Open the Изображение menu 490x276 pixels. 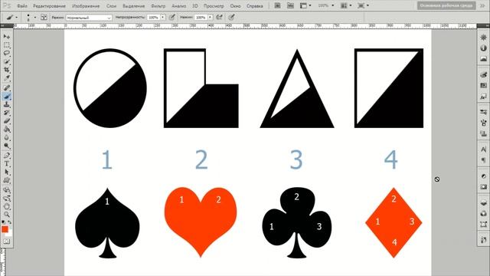pos(86,6)
